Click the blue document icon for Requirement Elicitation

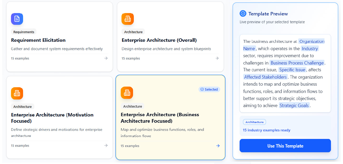click(x=17, y=19)
